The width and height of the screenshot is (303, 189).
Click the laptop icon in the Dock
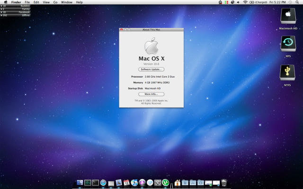tap(111, 183)
